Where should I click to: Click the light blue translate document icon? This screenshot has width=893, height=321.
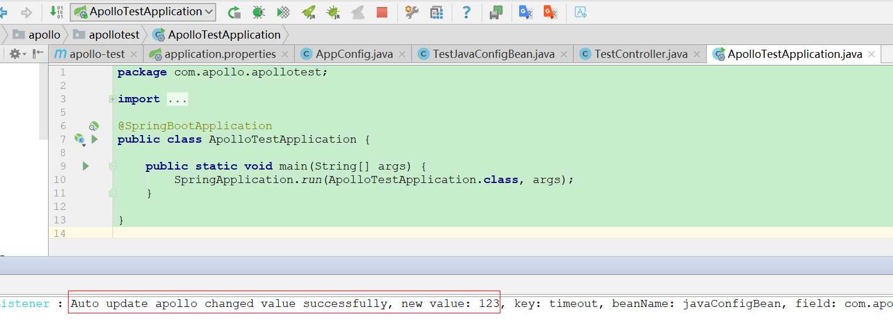[580, 12]
